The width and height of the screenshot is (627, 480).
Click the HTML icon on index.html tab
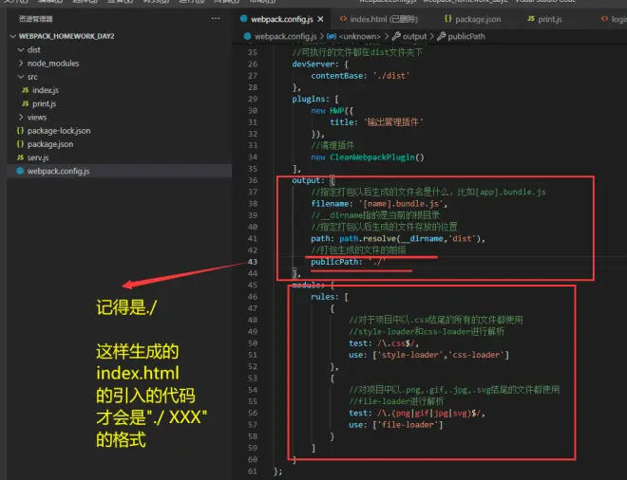coord(343,19)
